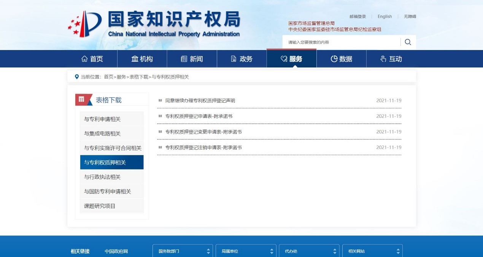
Task: Click the newspaper icon beside 新闻
Action: click(x=184, y=59)
